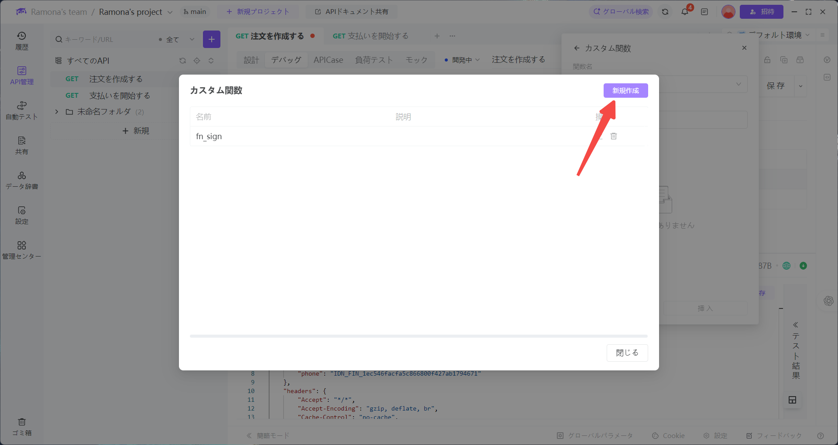Refresh the すべてのAPI list

click(182, 61)
